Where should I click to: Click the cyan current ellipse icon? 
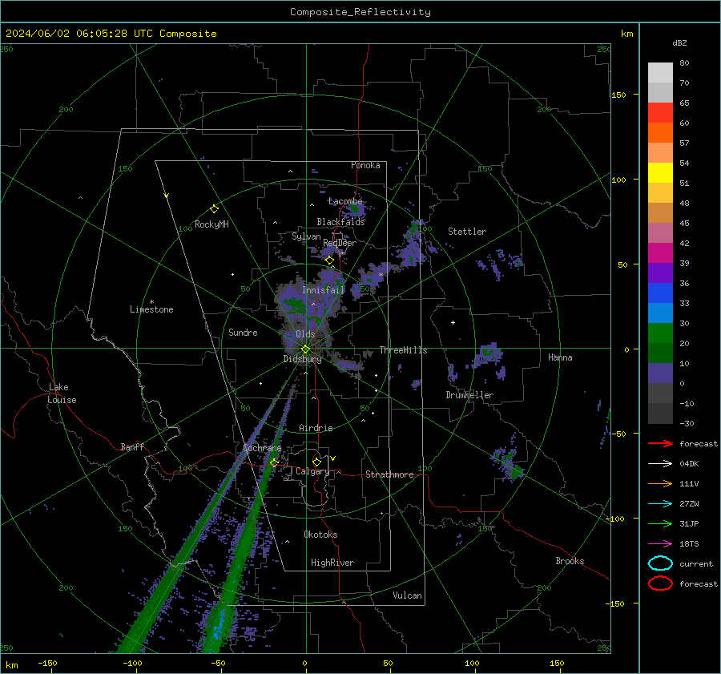click(x=660, y=563)
